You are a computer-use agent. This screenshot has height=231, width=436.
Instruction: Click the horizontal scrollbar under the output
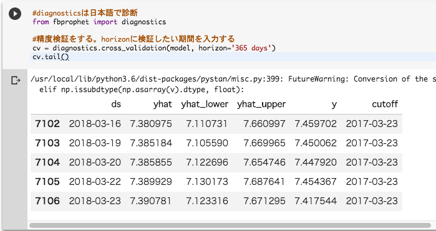(x=230, y=225)
